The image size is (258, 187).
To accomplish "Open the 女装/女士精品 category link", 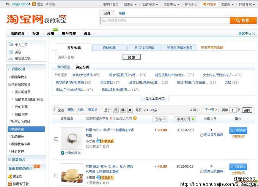I will 83,75.
